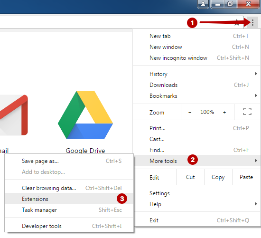Expand the Bookmarks submenu
The height and width of the screenshot is (238, 261).
click(196, 96)
